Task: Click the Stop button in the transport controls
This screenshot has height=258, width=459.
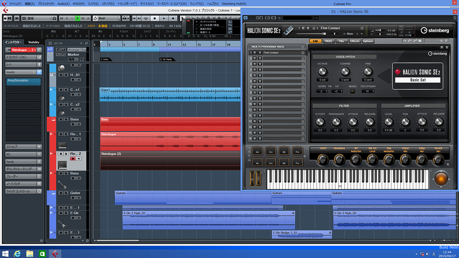Action: (x=155, y=18)
